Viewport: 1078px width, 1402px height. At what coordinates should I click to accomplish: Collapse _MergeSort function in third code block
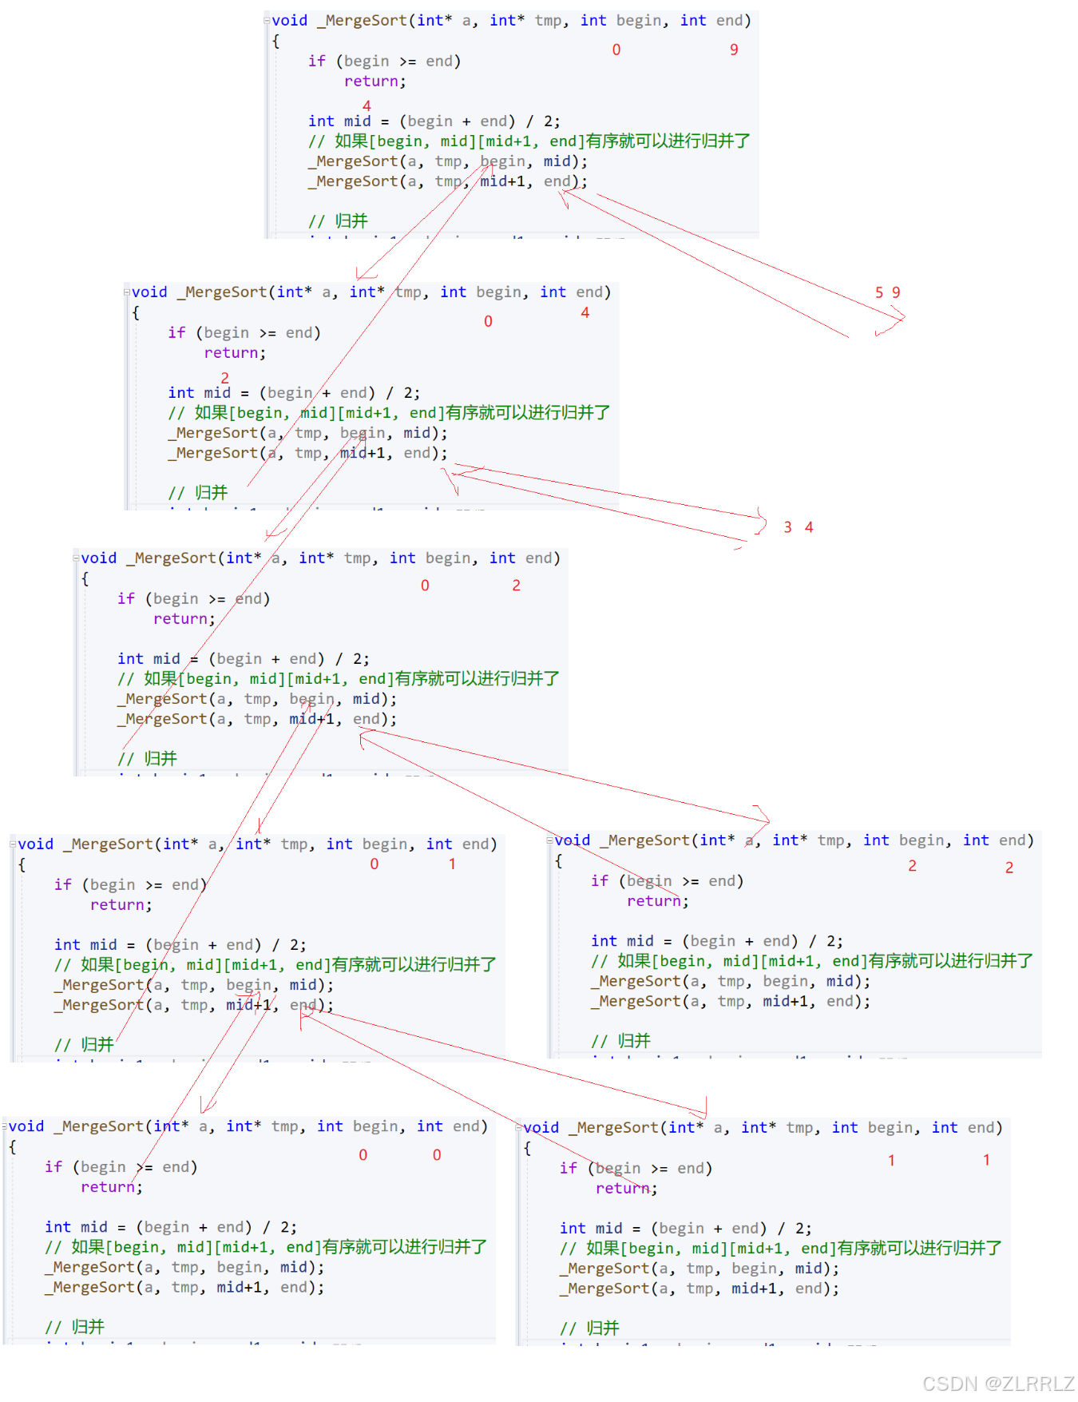point(76,558)
